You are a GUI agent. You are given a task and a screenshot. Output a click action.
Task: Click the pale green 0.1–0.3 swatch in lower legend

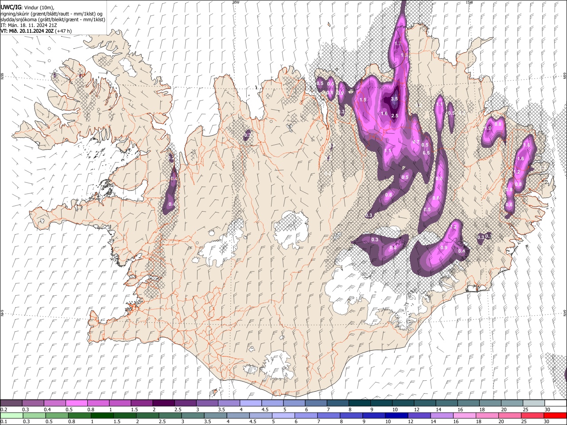point(12,415)
